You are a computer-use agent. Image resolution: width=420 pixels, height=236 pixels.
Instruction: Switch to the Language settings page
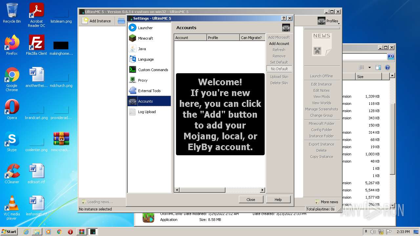click(x=149, y=59)
